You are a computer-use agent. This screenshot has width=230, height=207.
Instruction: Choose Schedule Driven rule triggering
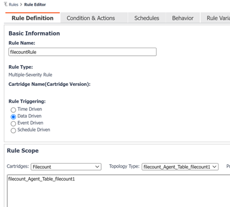13,131
